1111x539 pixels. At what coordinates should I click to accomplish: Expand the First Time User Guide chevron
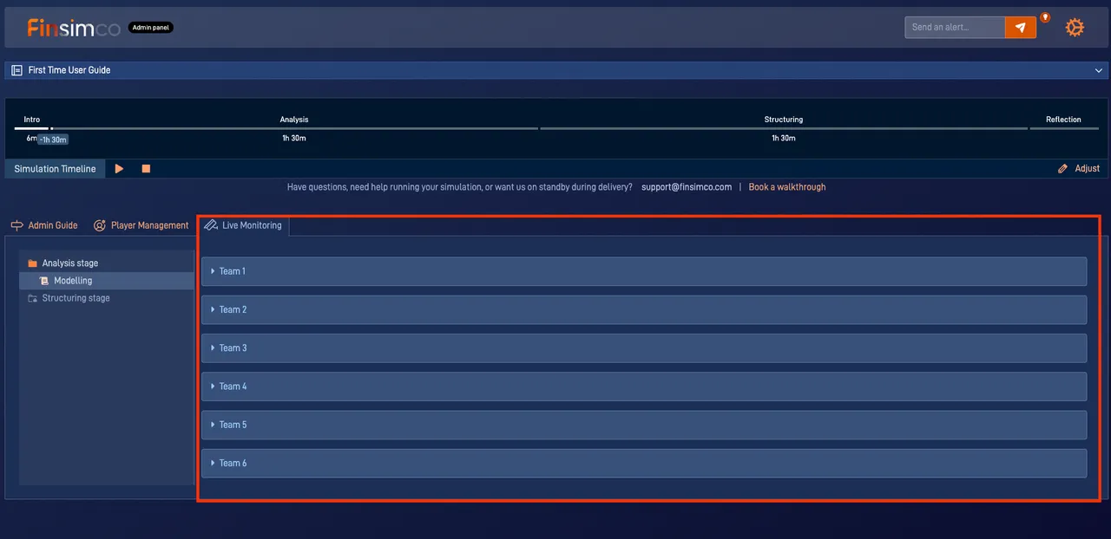[x=1099, y=70]
